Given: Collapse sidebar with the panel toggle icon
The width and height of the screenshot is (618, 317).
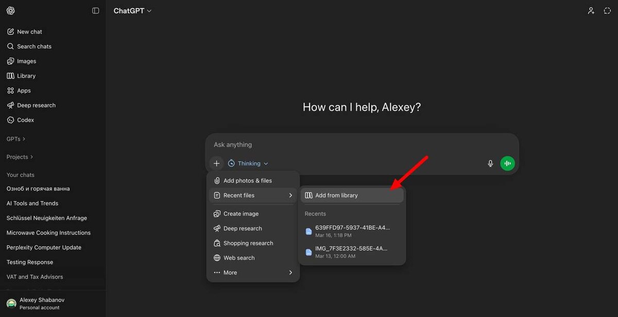Looking at the screenshot, I should pyautogui.click(x=95, y=11).
